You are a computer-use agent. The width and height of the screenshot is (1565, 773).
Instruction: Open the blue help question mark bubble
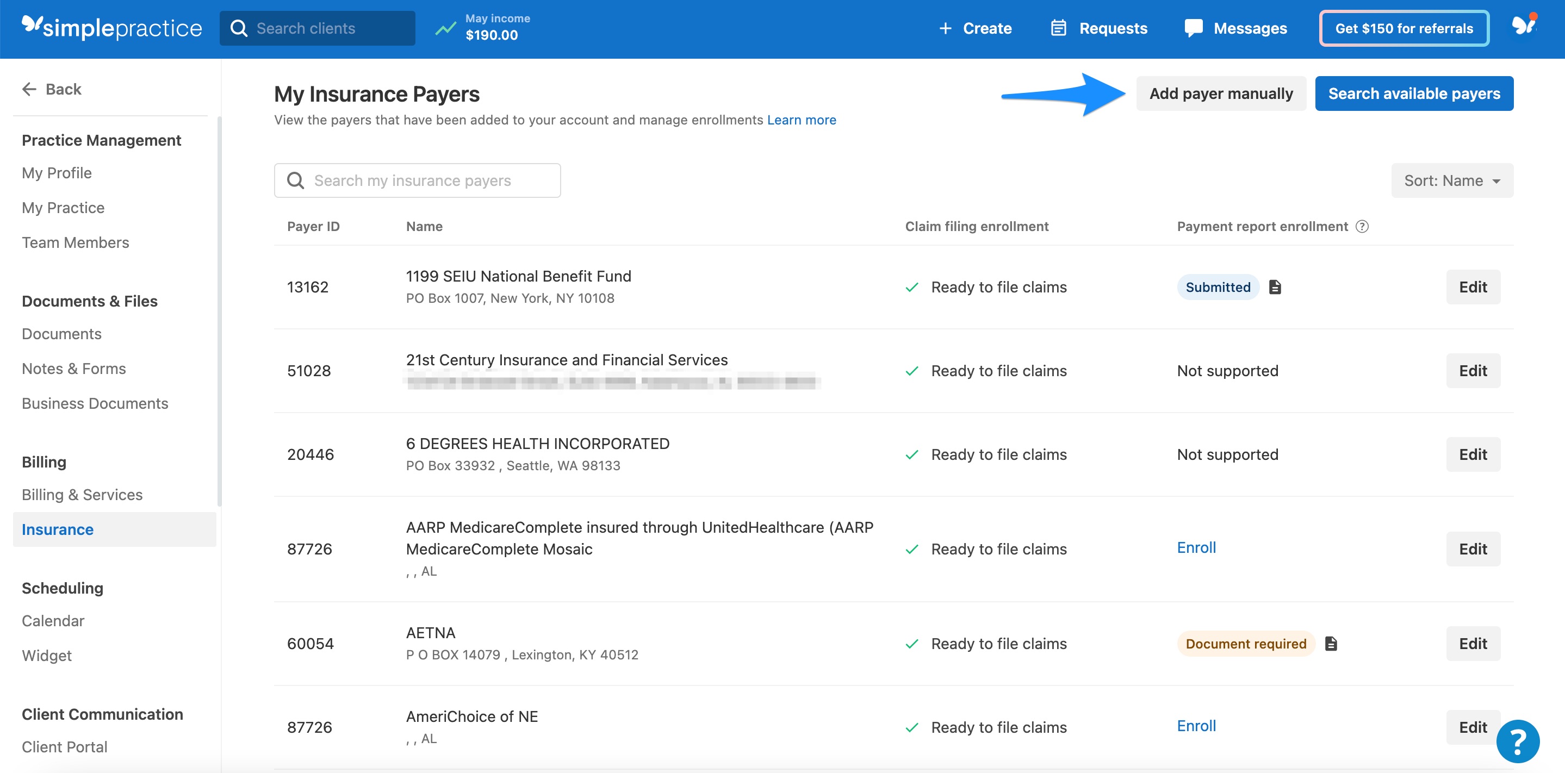pyautogui.click(x=1517, y=741)
